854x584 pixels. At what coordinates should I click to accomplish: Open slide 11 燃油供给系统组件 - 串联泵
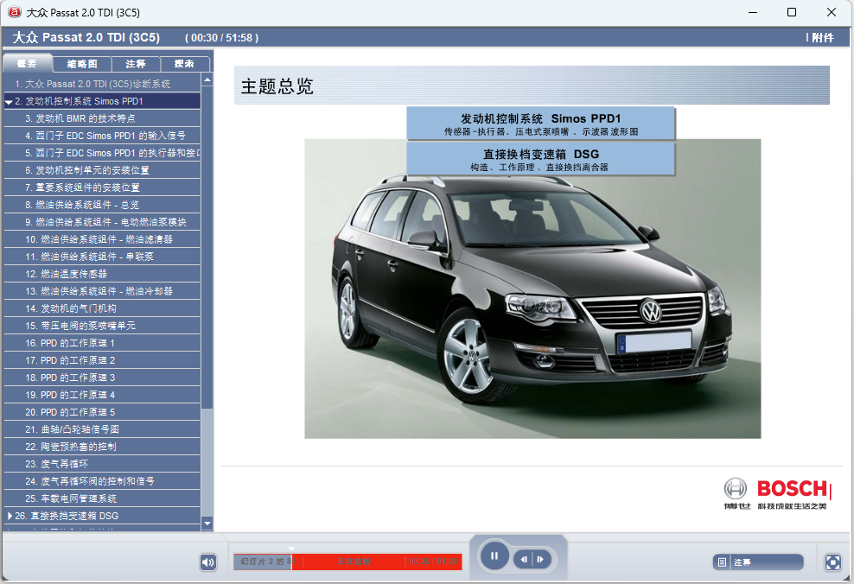coord(102,257)
